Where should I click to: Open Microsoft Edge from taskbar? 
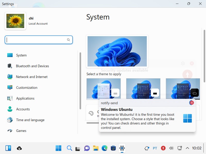[104, 148]
